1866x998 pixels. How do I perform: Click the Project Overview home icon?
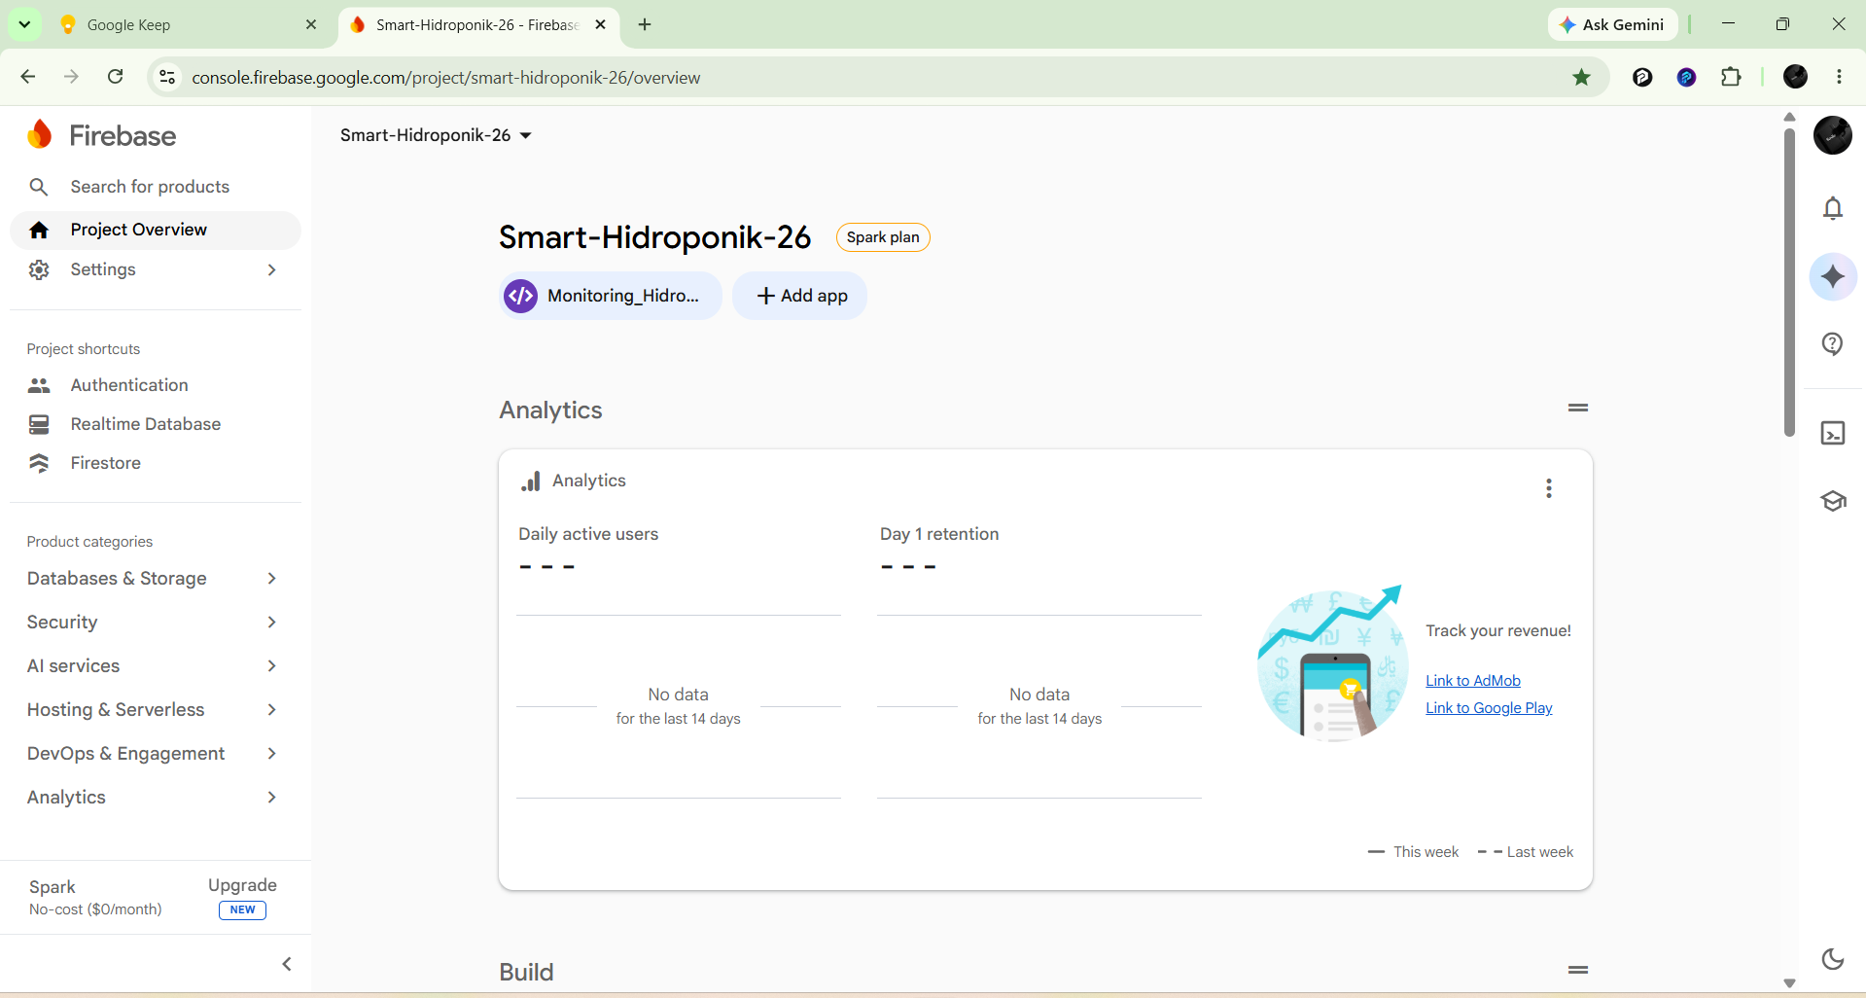(x=39, y=230)
